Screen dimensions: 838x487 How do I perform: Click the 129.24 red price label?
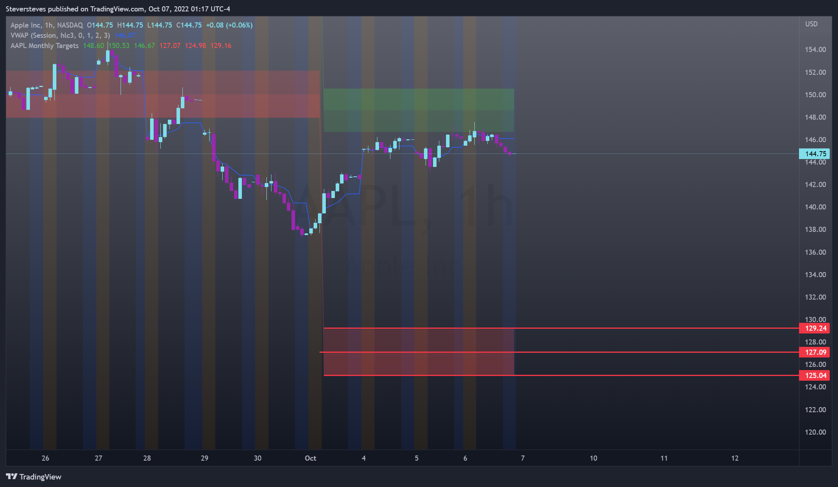[814, 328]
